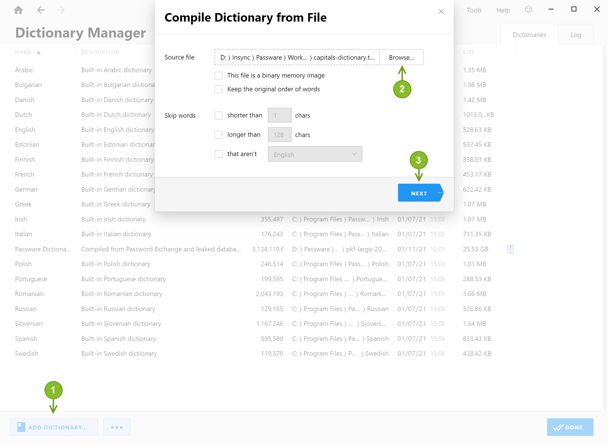The width and height of the screenshot is (608, 445).
Task: Open the Help menu
Action: pyautogui.click(x=503, y=10)
